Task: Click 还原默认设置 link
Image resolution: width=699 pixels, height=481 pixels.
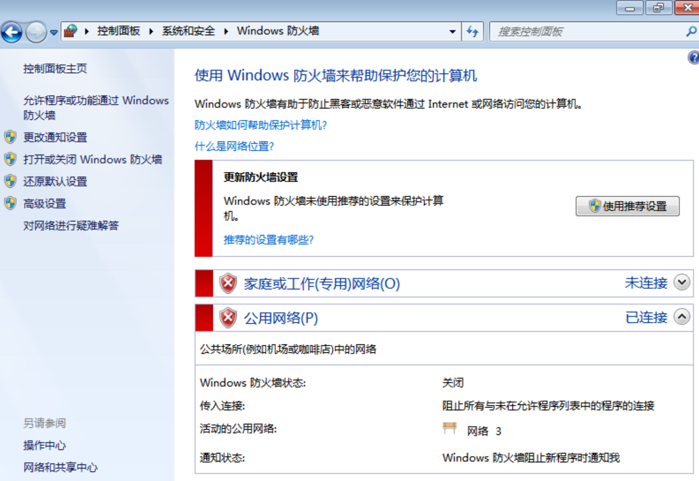Action: [x=55, y=182]
